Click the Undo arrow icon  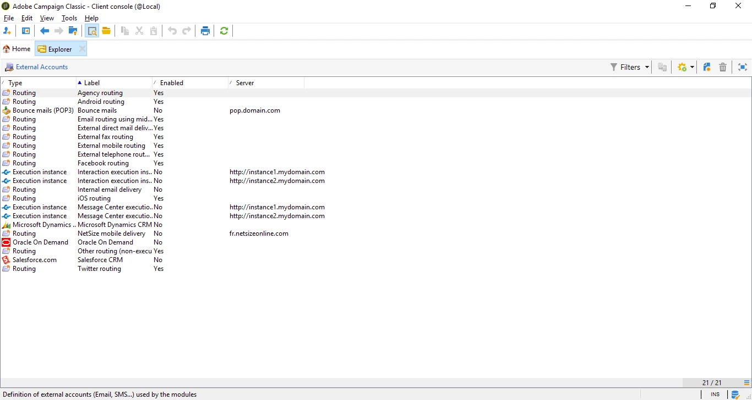coord(172,31)
